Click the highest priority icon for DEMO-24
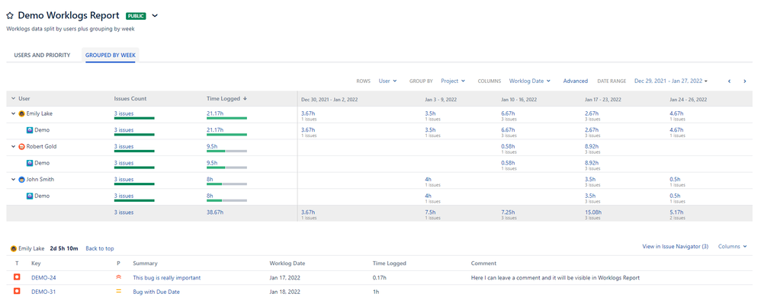This screenshot has width=761, height=297. pos(118,277)
